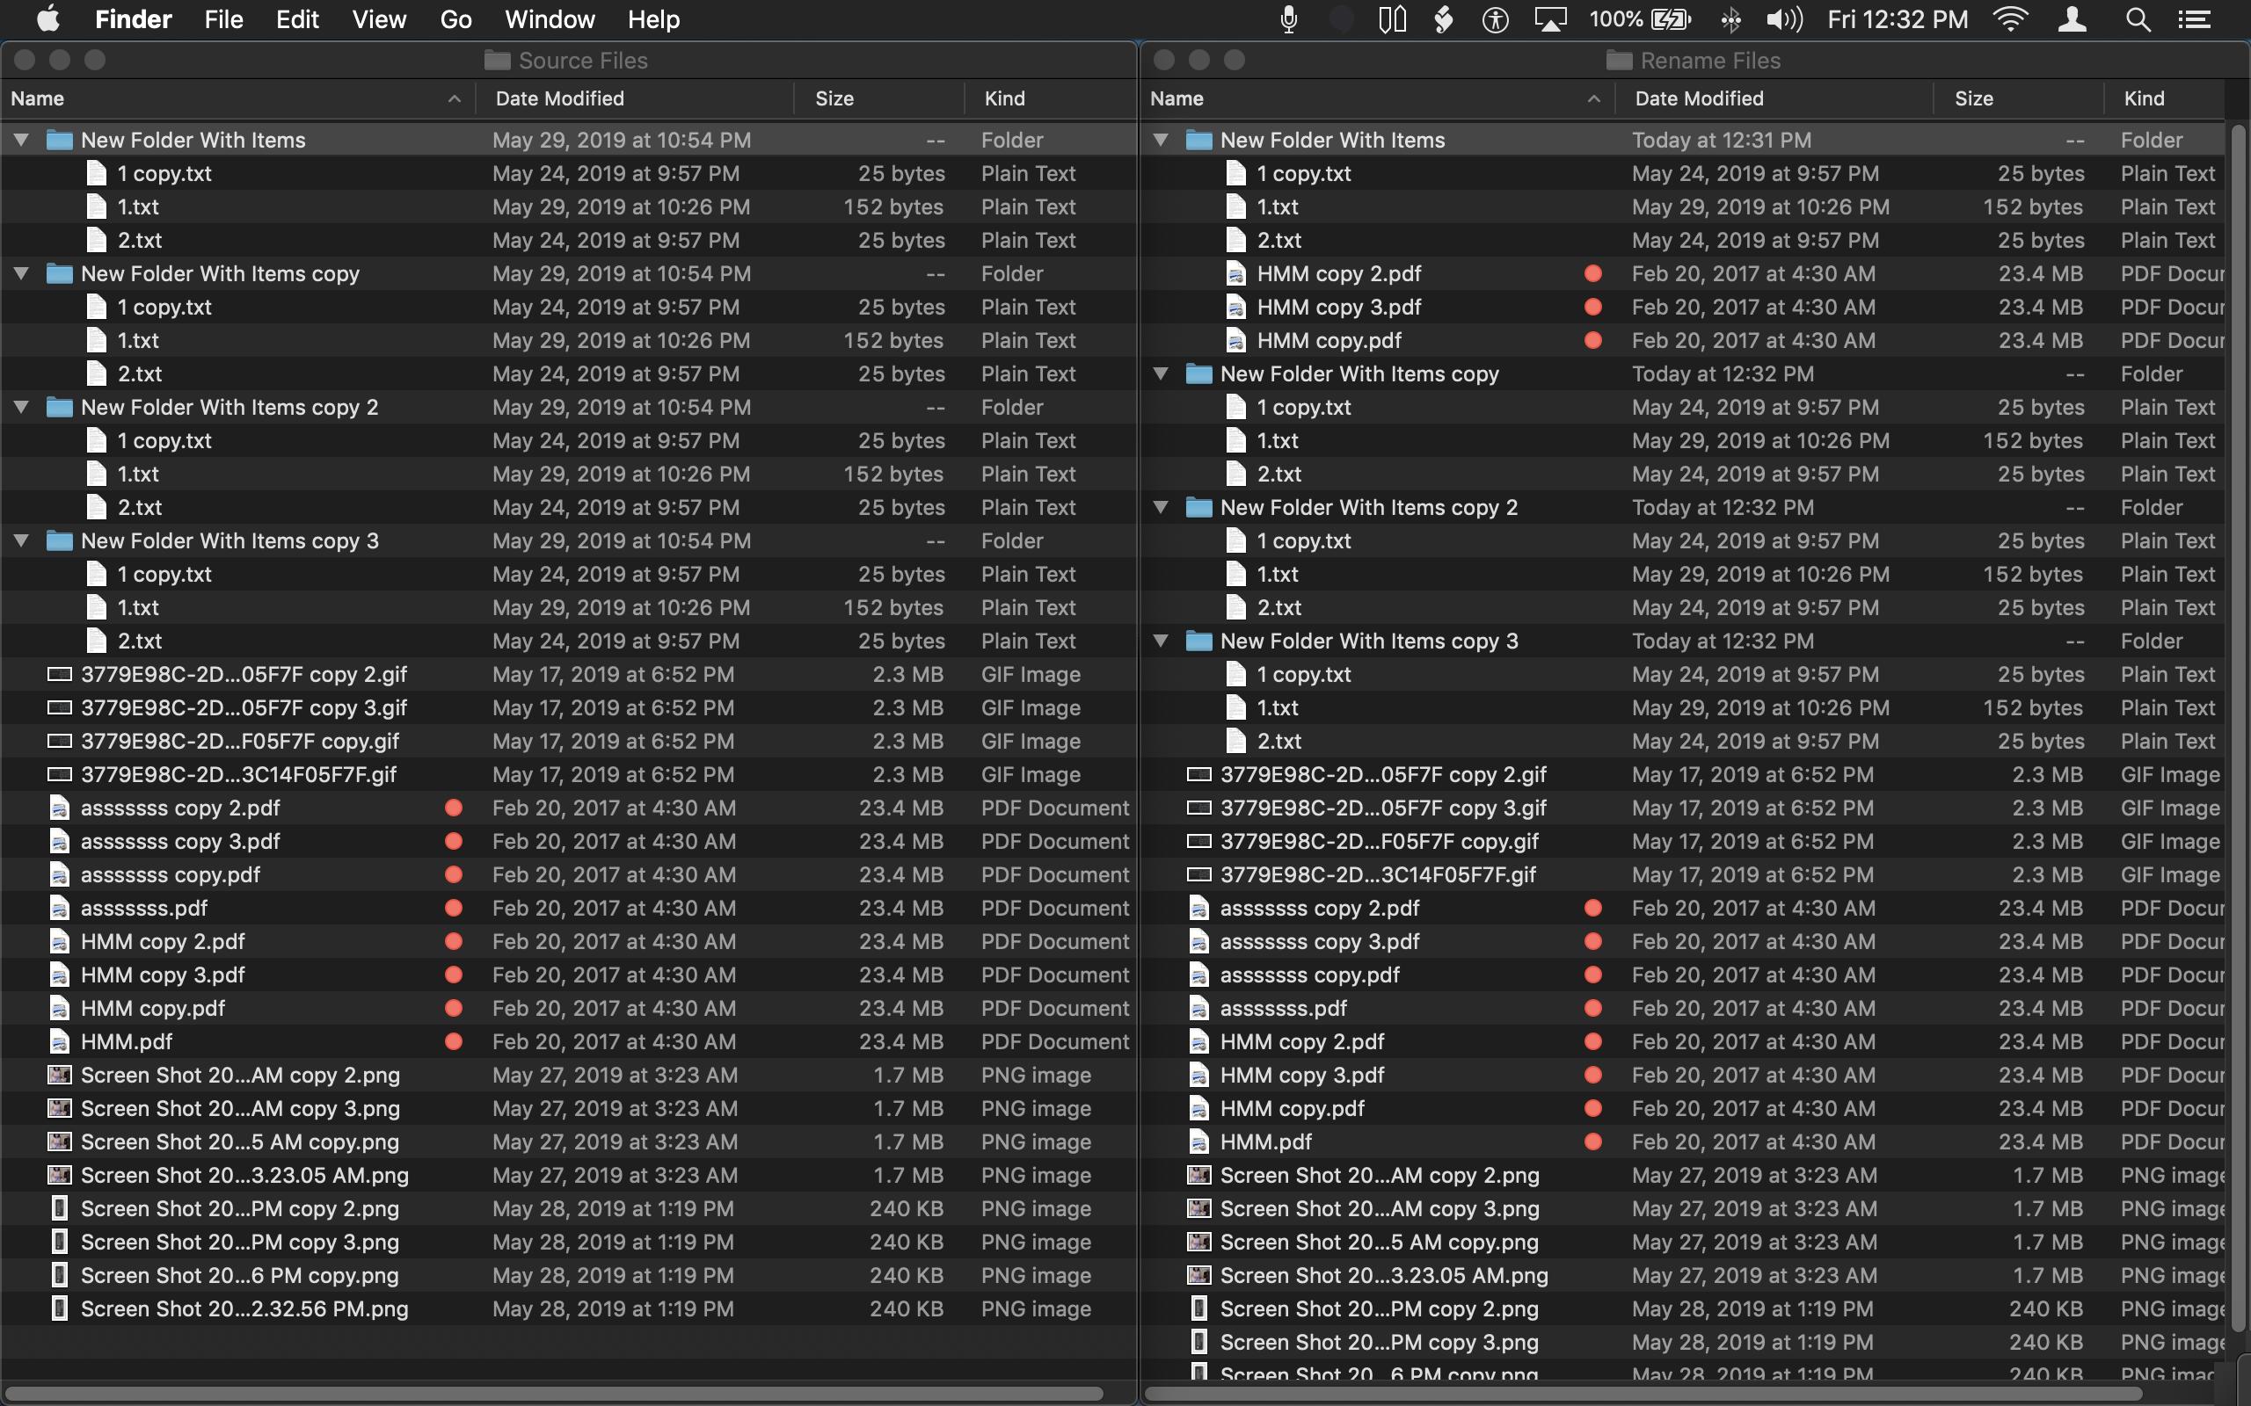Sort Rename Files by Kind column
This screenshot has width=2251, height=1406.
(2165, 98)
